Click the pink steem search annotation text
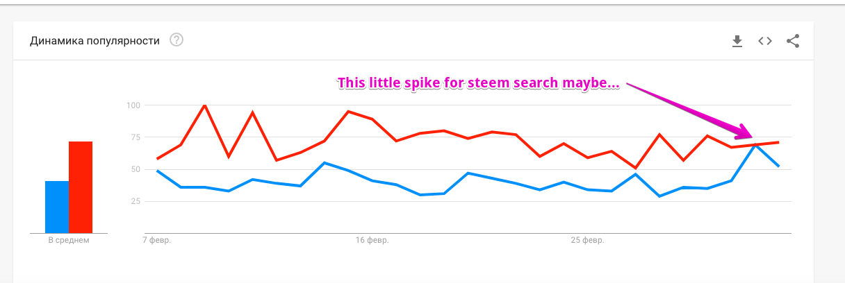845x283 pixels. (479, 83)
